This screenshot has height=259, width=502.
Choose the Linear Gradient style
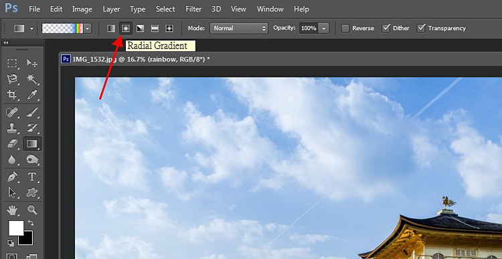click(111, 29)
